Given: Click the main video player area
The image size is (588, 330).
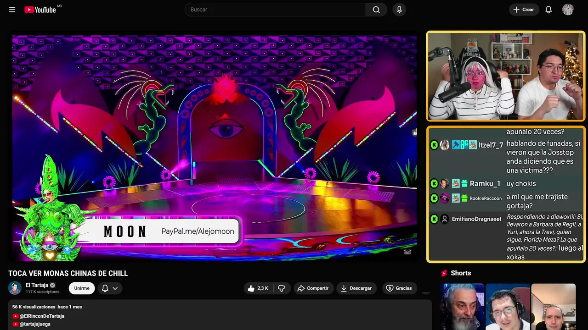Looking at the screenshot, I should [215, 147].
